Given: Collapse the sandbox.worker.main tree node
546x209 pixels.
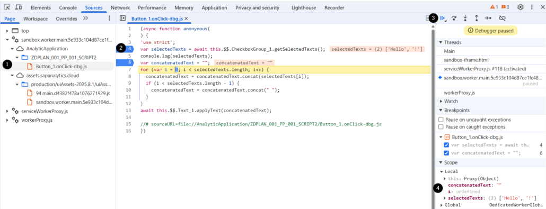Looking at the screenshot, I should click(x=7, y=40).
